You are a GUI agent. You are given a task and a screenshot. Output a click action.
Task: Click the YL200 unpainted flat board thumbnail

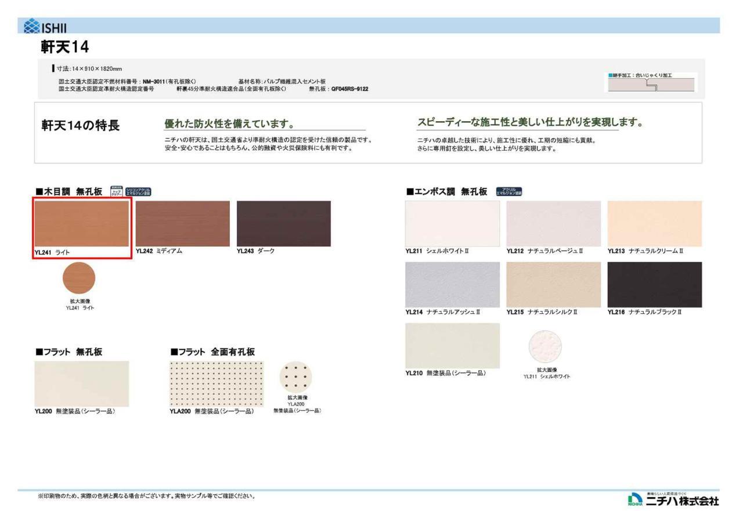click(82, 384)
